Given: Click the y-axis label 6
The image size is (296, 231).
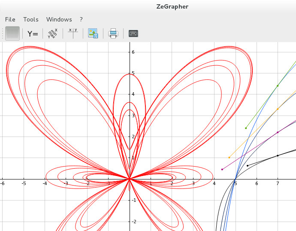Looking at the screenshot, I should click(x=133, y=52).
